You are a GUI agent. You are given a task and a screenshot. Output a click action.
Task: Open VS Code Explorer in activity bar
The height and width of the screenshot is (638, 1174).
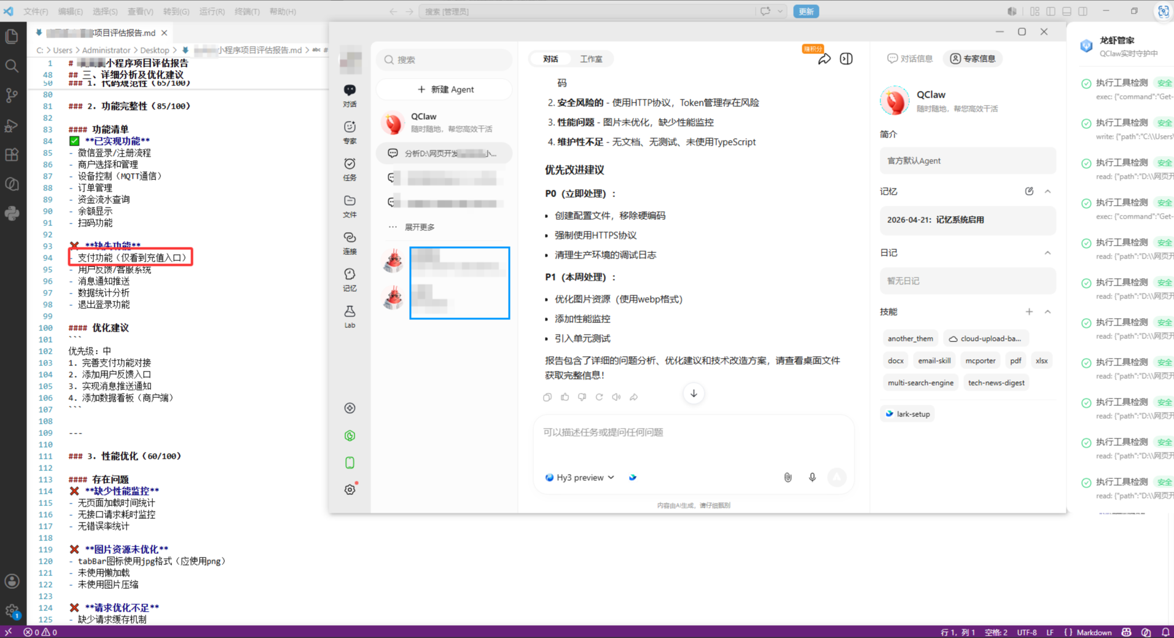(12, 37)
